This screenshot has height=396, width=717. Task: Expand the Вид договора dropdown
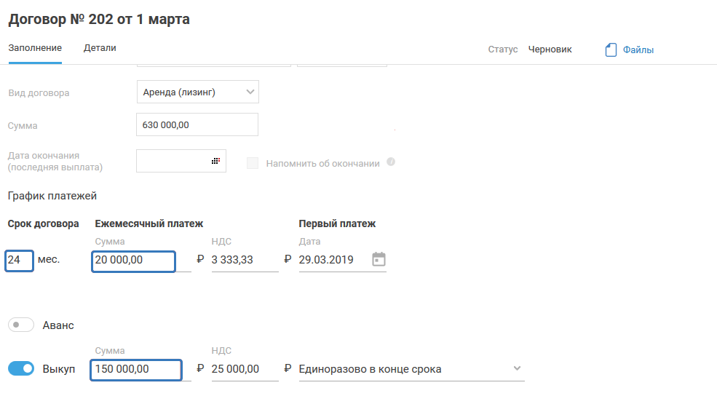[x=250, y=92]
